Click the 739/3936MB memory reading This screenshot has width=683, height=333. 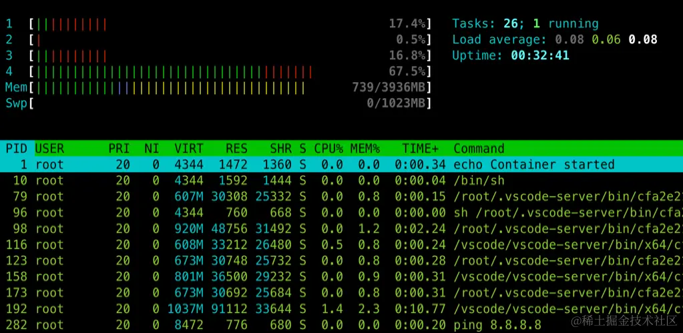pyautogui.click(x=389, y=88)
